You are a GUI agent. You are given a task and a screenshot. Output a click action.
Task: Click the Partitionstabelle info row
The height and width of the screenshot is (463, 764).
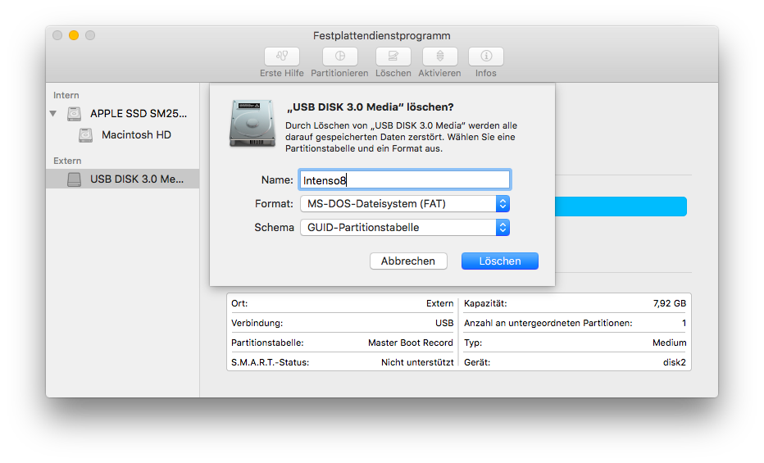(342, 343)
